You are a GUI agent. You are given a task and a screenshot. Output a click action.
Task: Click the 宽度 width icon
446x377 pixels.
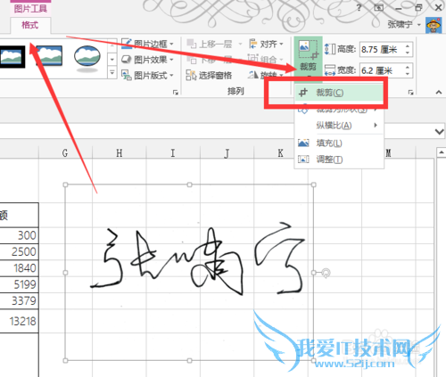point(330,70)
